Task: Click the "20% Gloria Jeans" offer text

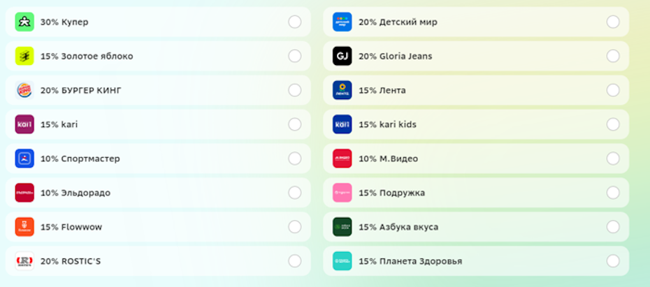Action: [x=395, y=56]
